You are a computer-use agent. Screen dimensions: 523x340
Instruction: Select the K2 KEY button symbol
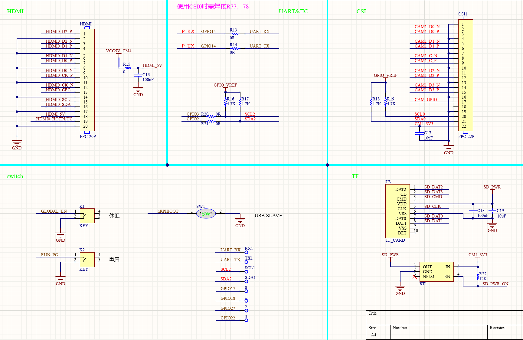[87, 260]
